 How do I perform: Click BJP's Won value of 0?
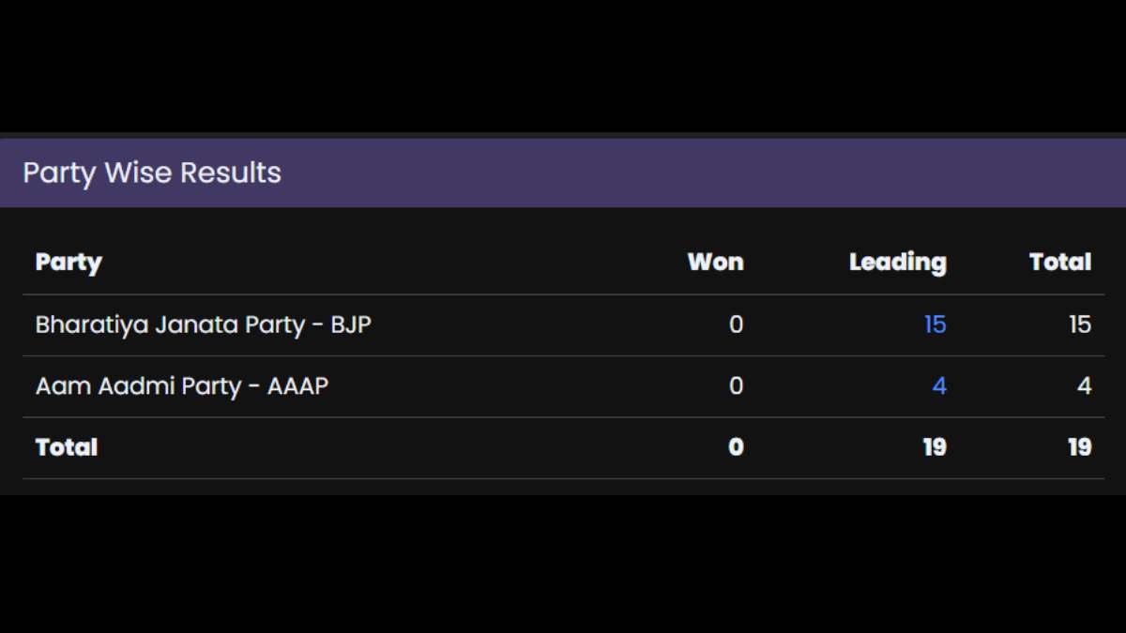[736, 324]
